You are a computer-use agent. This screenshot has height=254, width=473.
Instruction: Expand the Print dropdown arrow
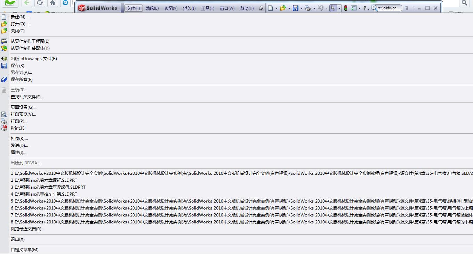[314, 8]
